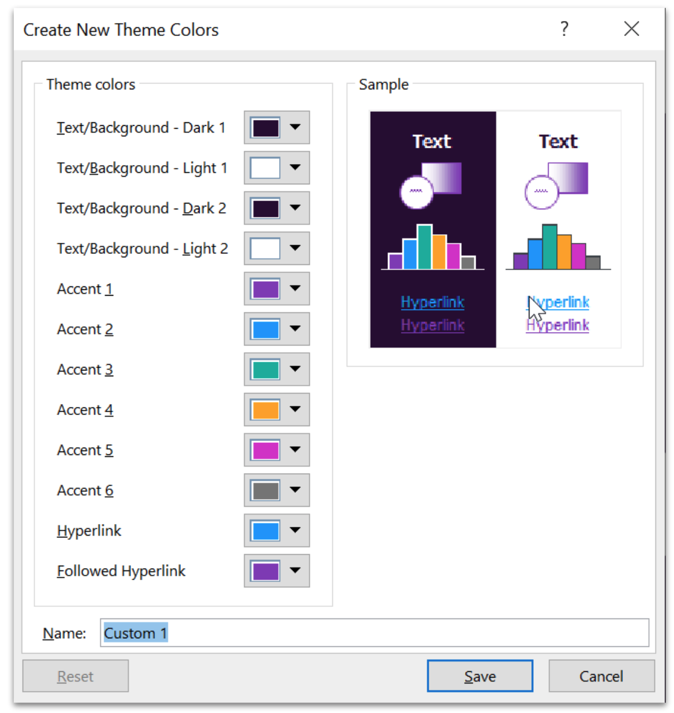Viewport: 674px width, 713px height.
Task: Expand the Accent 3 color picker arrow
Action: [x=295, y=369]
